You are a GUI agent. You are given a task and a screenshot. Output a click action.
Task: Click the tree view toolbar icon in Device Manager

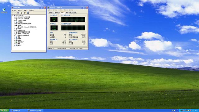pos(18,13)
